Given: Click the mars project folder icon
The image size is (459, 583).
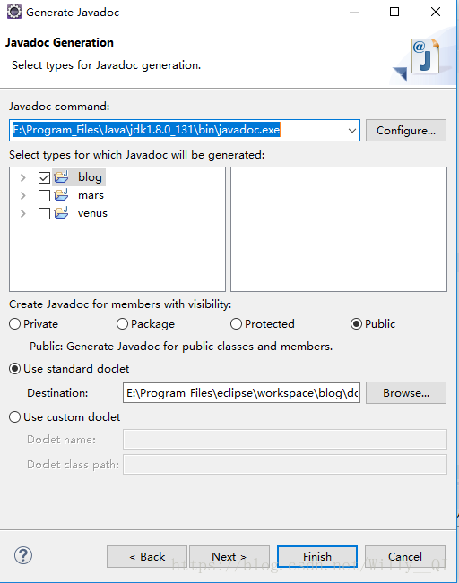Looking at the screenshot, I should pos(62,194).
